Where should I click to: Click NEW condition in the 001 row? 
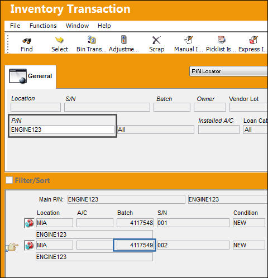coord(249,223)
